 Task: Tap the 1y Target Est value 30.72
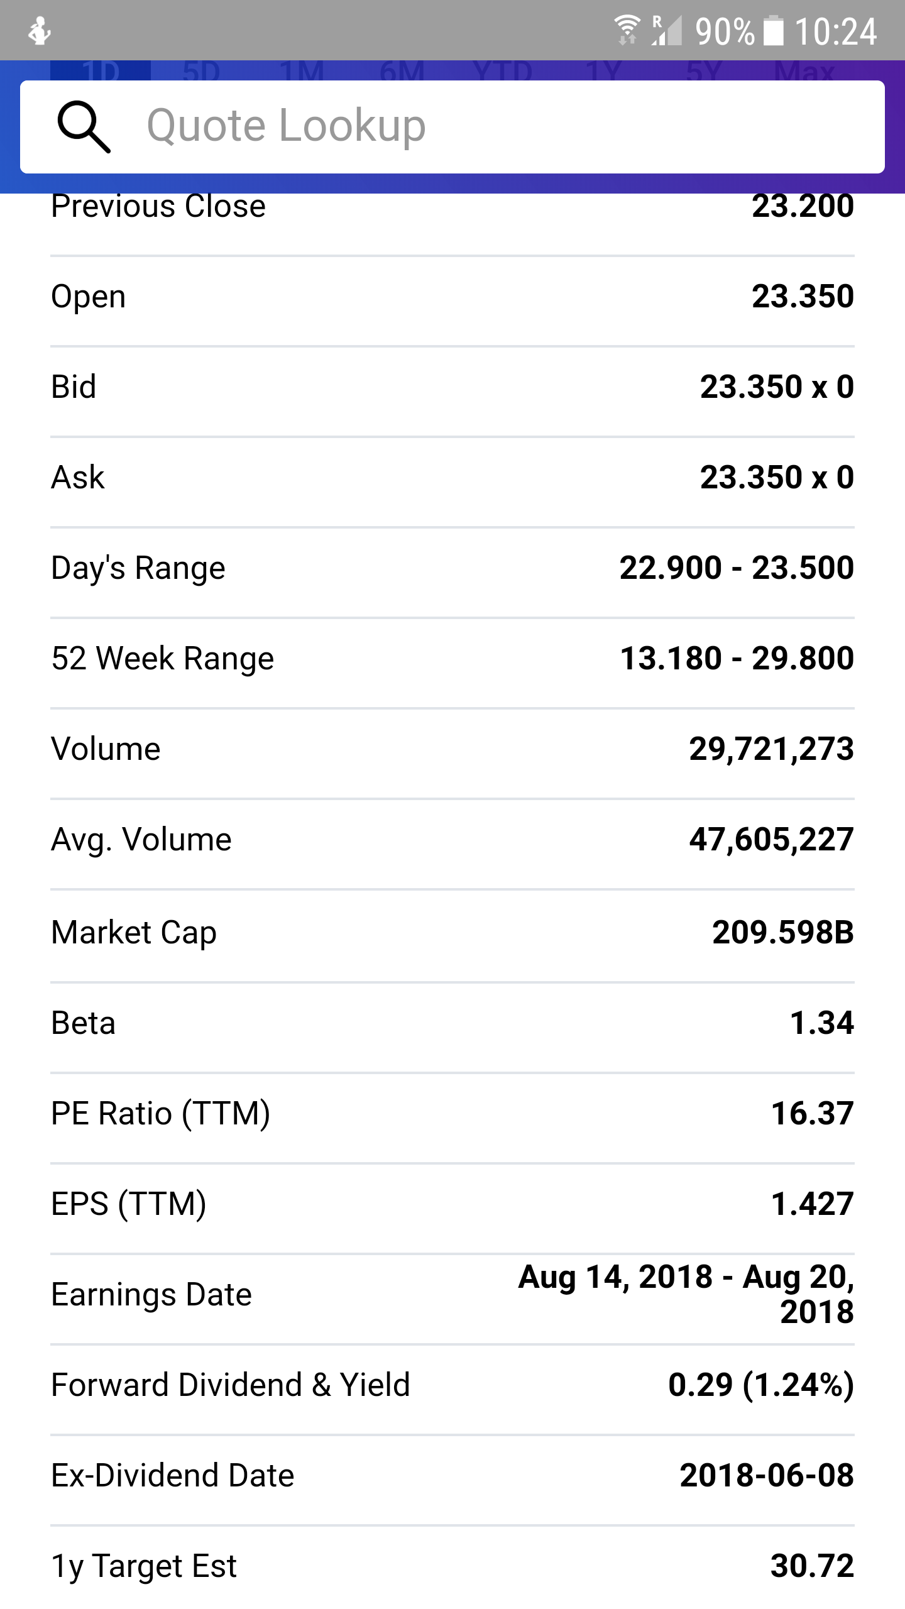[812, 1566]
